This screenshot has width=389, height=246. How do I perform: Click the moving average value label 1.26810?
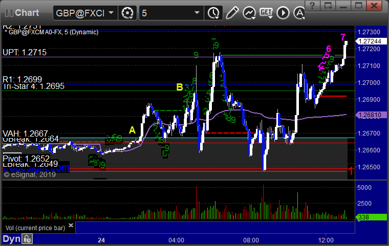(371, 115)
